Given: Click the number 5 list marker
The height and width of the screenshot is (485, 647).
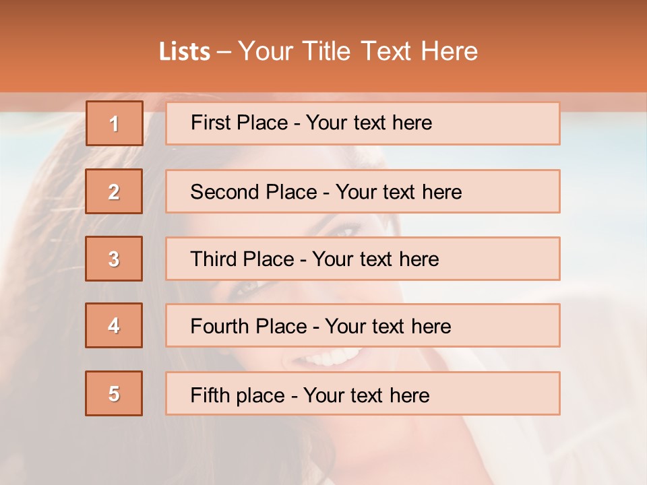Looking at the screenshot, I should pyautogui.click(x=114, y=393).
